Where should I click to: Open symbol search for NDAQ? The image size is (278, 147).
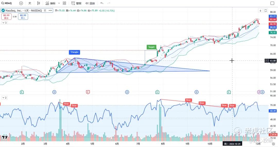click(x=6, y=3)
